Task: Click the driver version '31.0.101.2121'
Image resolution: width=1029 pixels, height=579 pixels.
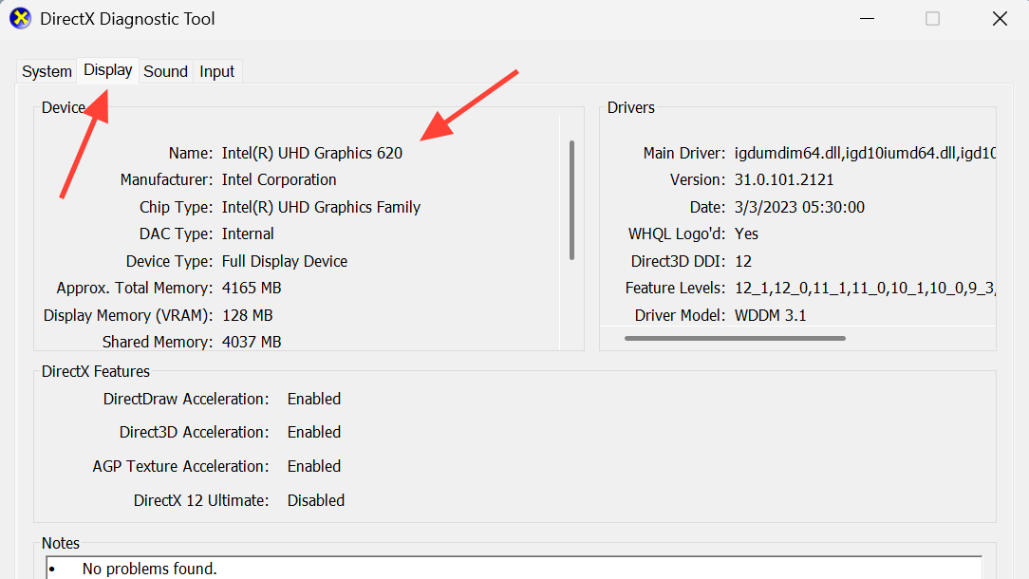Action: pos(783,180)
